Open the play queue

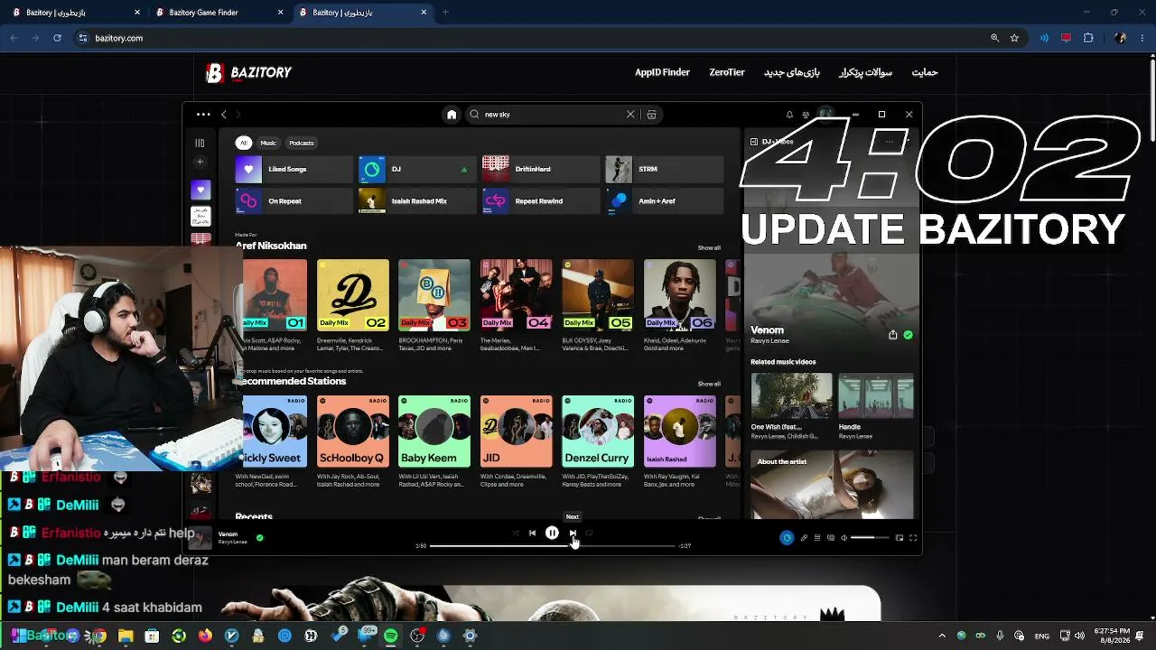pyautogui.click(x=817, y=538)
